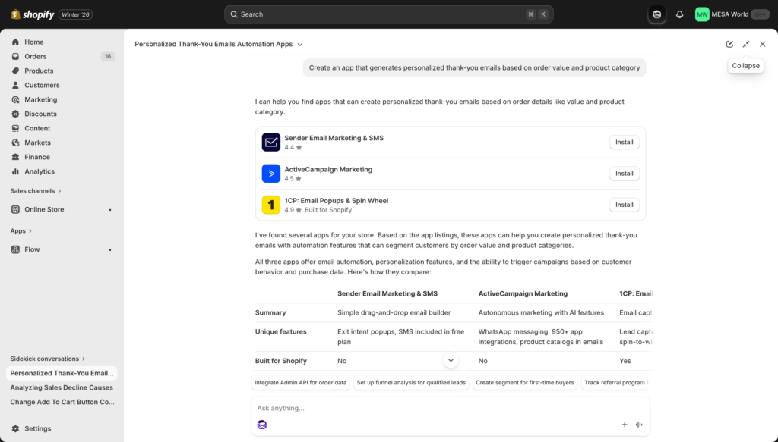
Task: Open the notifications bell
Action: tap(678, 14)
